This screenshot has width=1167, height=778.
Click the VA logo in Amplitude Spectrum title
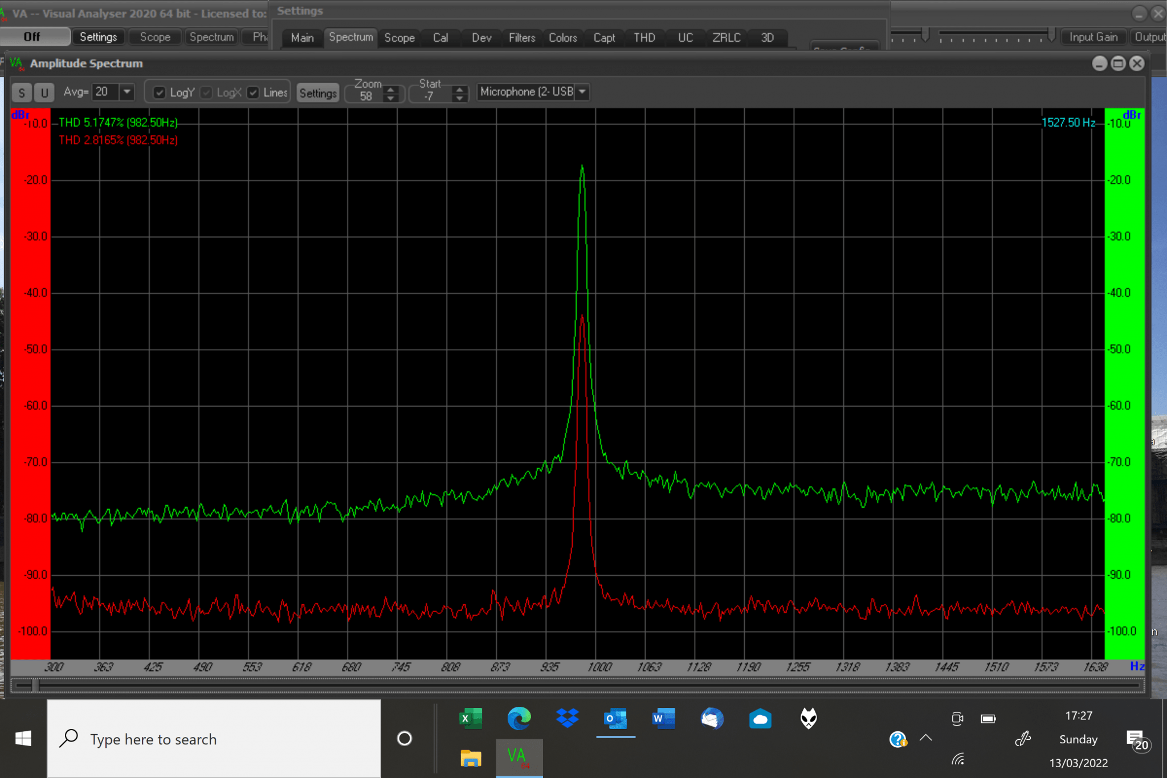17,63
